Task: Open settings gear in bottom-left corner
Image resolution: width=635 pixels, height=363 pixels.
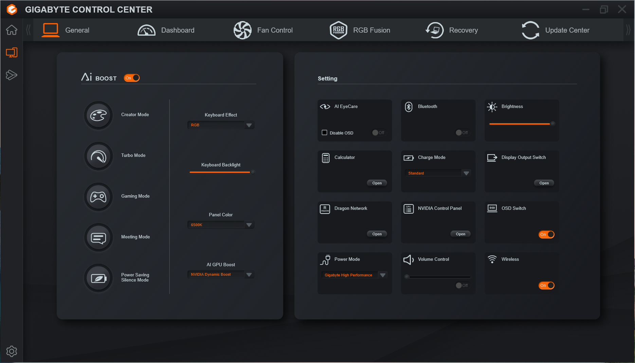Action: click(12, 351)
